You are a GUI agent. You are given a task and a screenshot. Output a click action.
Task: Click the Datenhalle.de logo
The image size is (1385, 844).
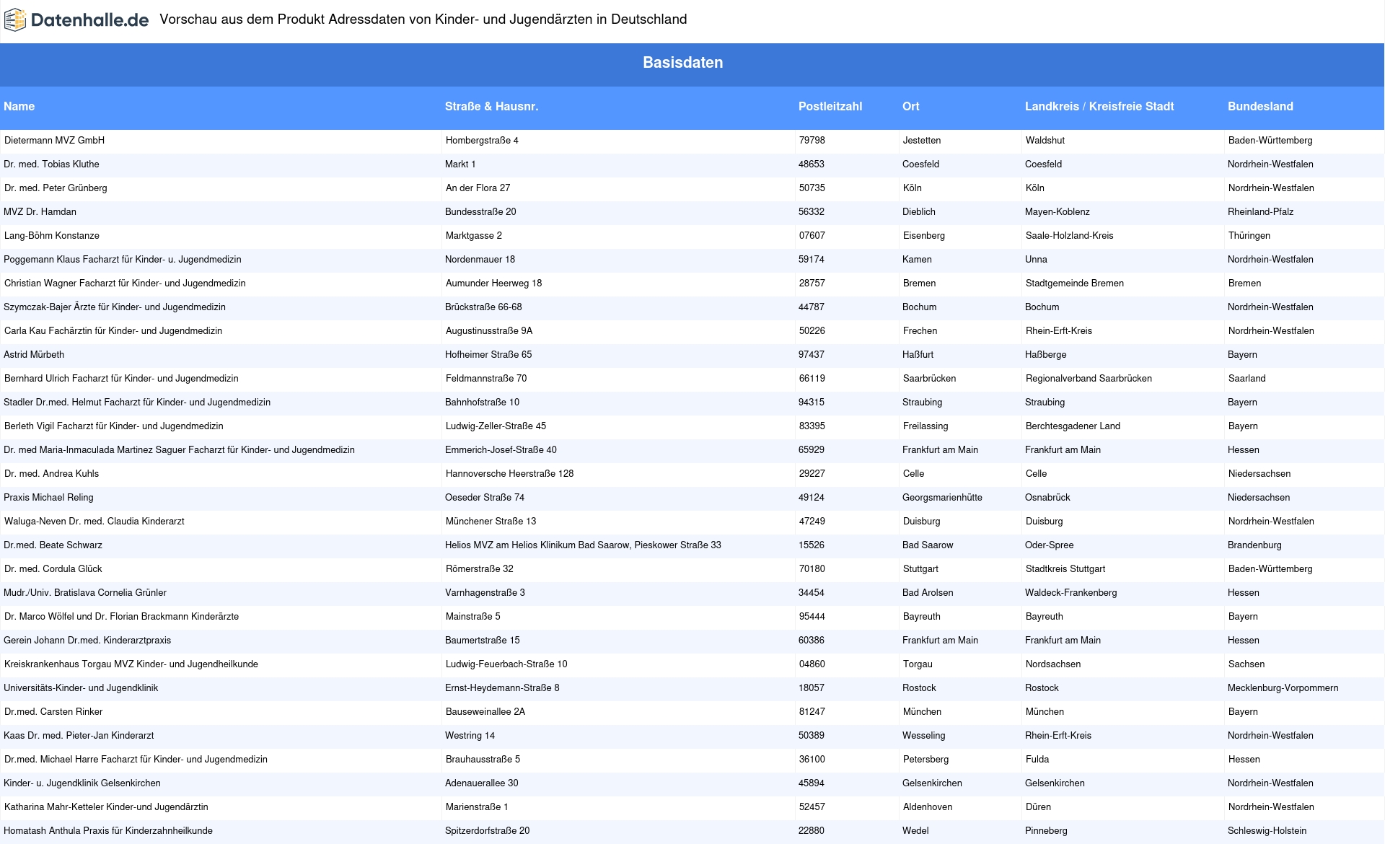pos(76,20)
